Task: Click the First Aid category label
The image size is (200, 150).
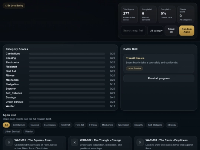Action: (11, 71)
